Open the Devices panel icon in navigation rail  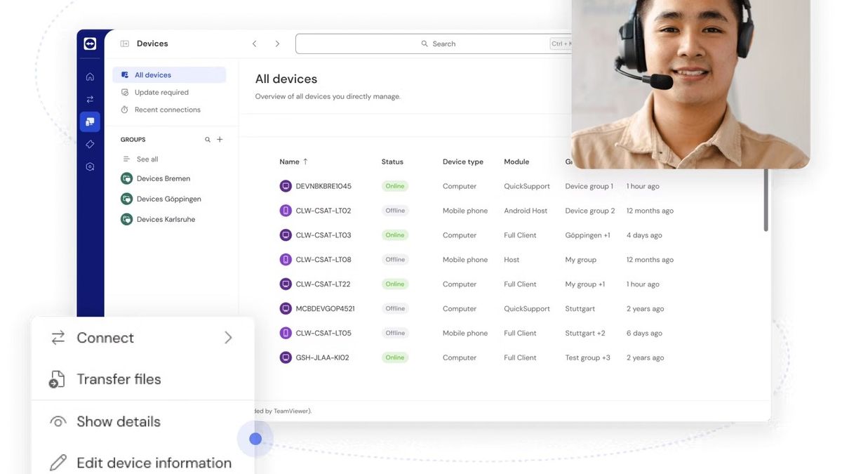[x=90, y=121]
